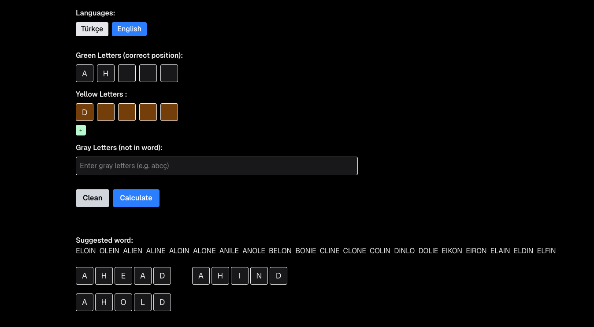This screenshot has width=594, height=327.
Task: Click the L tile in the AHOLD row
Action: tap(142, 302)
